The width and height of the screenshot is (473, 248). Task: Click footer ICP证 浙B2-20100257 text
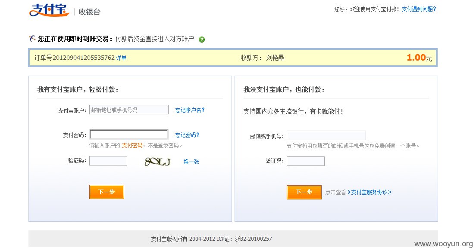click(244, 239)
